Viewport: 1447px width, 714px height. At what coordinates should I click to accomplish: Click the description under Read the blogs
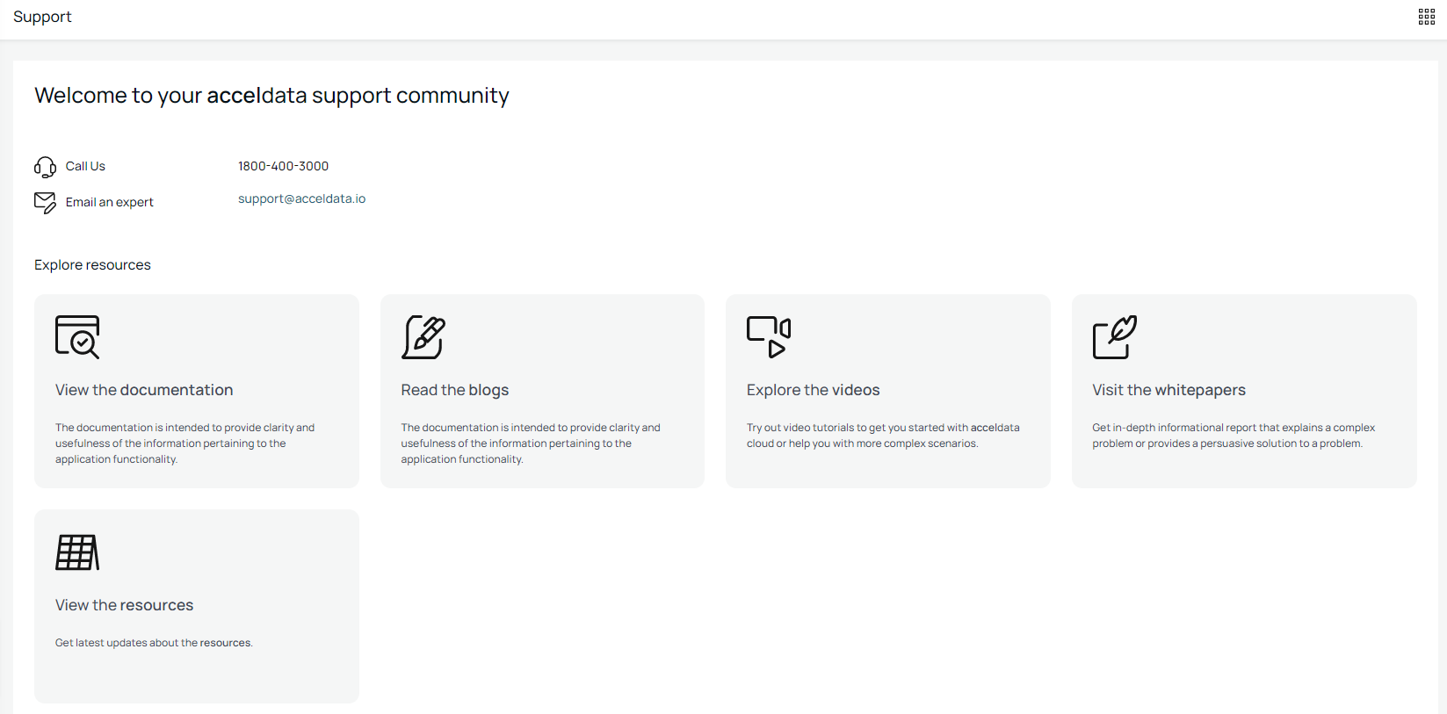(531, 444)
